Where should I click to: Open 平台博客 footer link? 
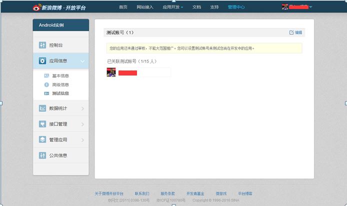click(245, 193)
